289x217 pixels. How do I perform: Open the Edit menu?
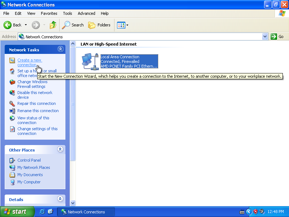(x=18, y=13)
